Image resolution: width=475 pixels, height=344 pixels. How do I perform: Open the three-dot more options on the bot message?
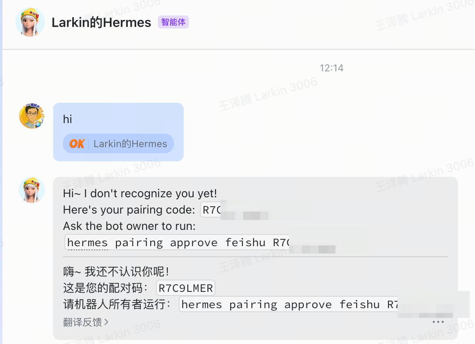(438, 322)
